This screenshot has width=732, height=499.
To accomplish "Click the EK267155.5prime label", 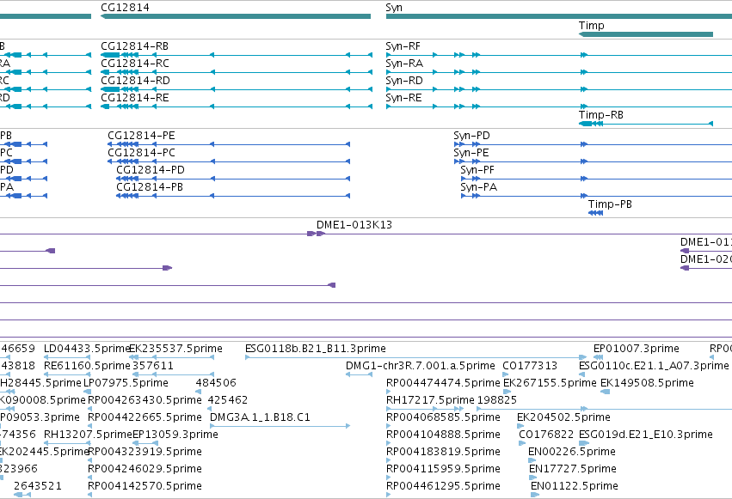I will pyautogui.click(x=550, y=383).
